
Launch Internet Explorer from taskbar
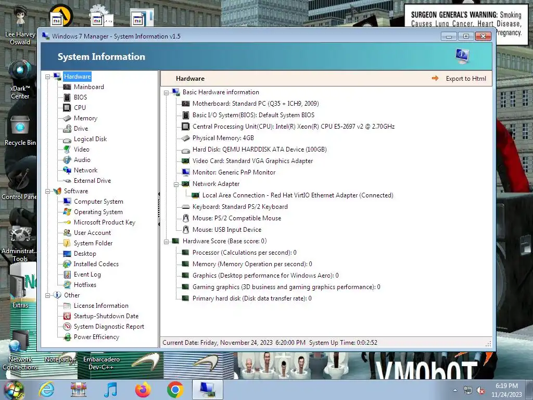coord(46,390)
